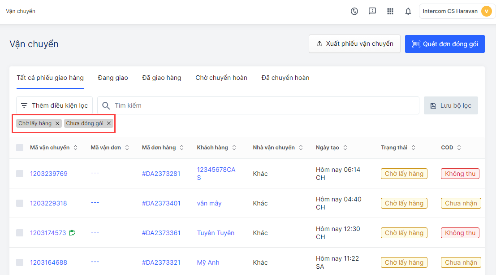Sort by 'Mã vận chuyển' column arrows
Image resolution: width=496 pixels, height=275 pixels.
(x=76, y=148)
